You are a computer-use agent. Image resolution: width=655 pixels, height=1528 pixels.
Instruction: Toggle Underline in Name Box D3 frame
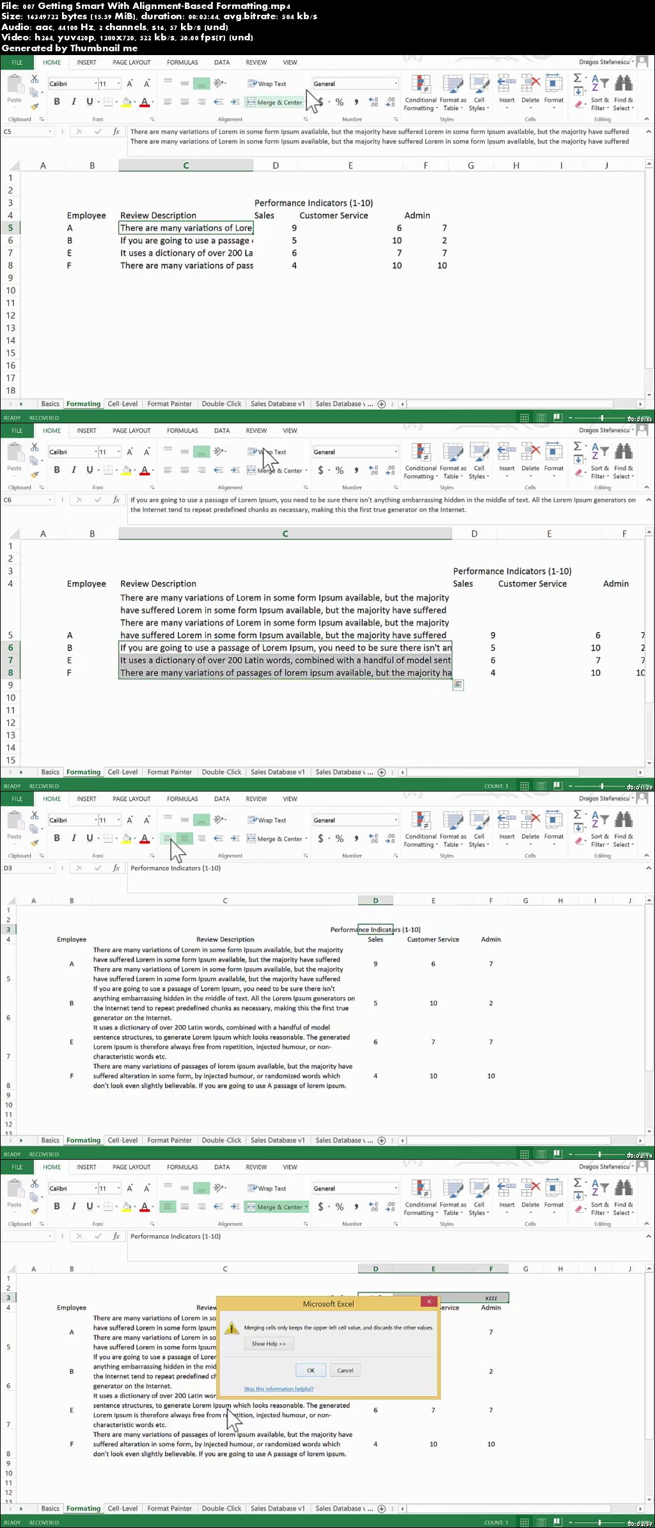click(x=90, y=838)
